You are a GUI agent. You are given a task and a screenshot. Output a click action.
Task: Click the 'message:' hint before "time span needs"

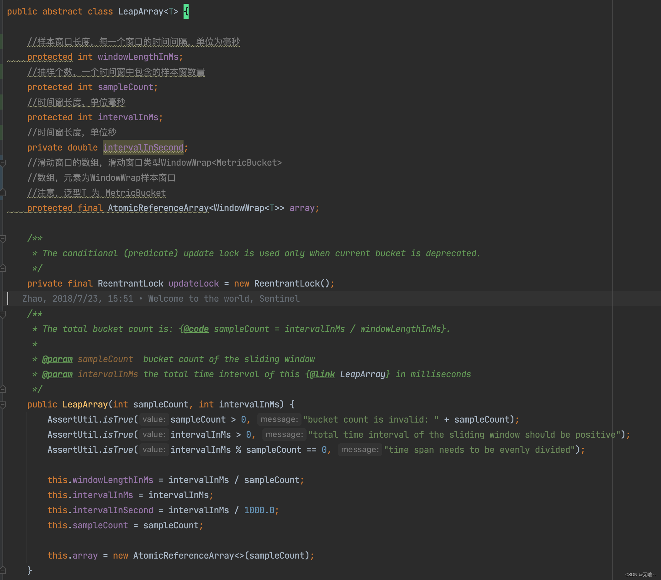(360, 450)
